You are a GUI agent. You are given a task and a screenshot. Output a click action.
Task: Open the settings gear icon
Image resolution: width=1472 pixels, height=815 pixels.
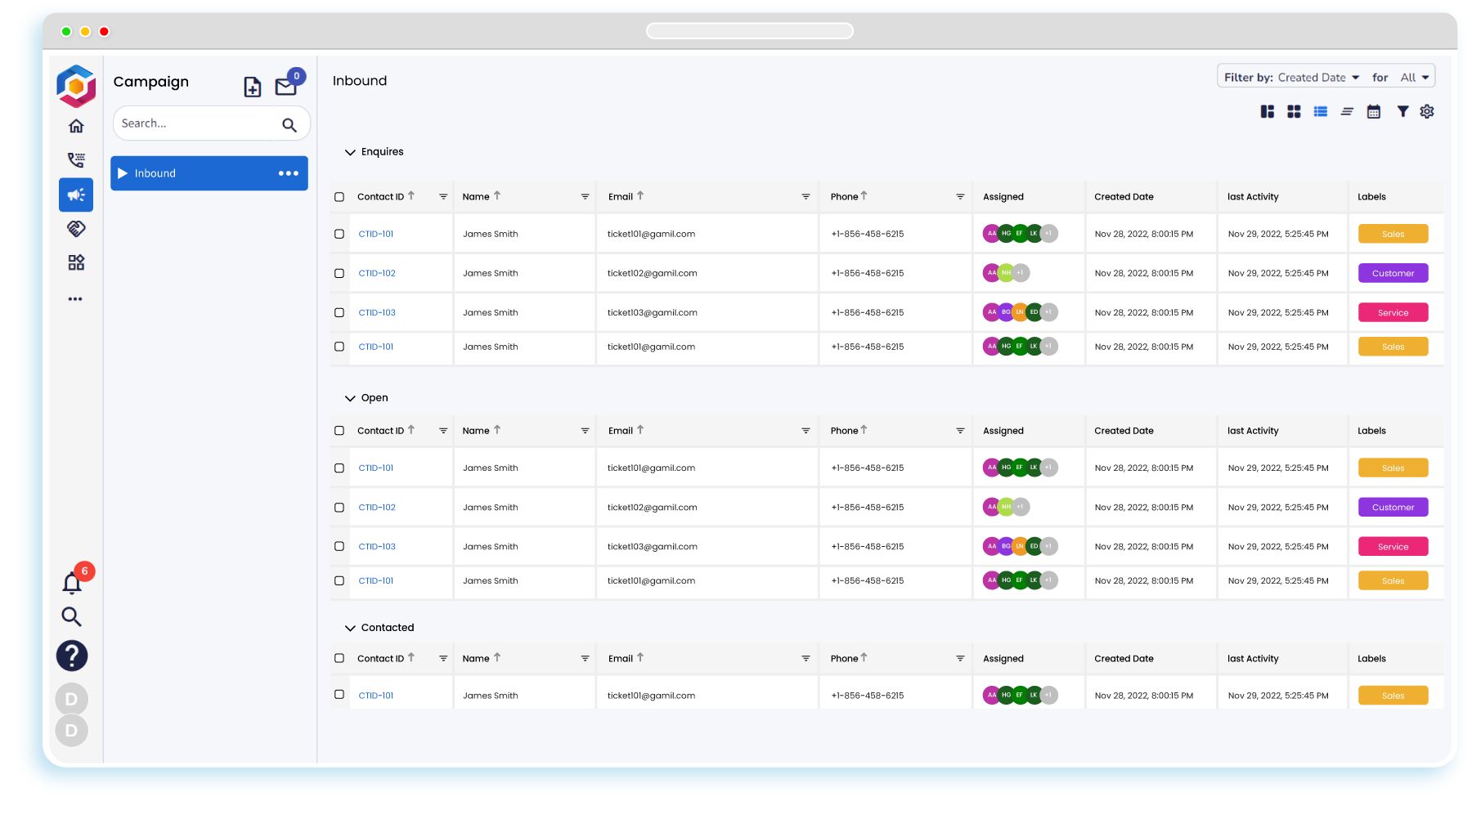(x=1428, y=111)
